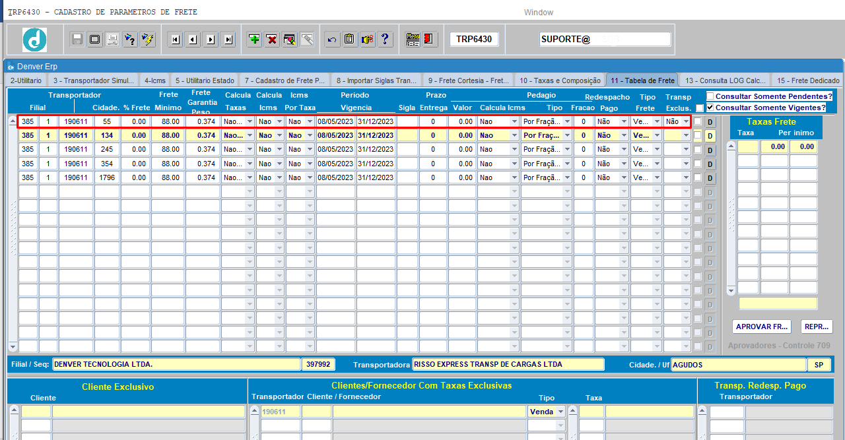The image size is (845, 440).
Task: Go to the next record
Action: 211,40
